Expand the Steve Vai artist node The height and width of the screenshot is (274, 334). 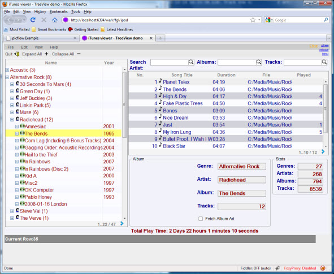click(12, 211)
